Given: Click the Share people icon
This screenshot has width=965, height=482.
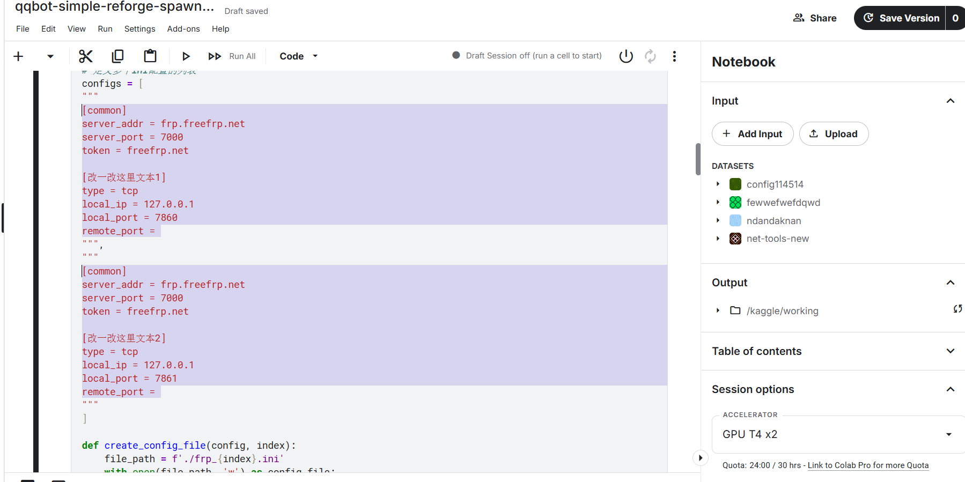Looking at the screenshot, I should (799, 18).
